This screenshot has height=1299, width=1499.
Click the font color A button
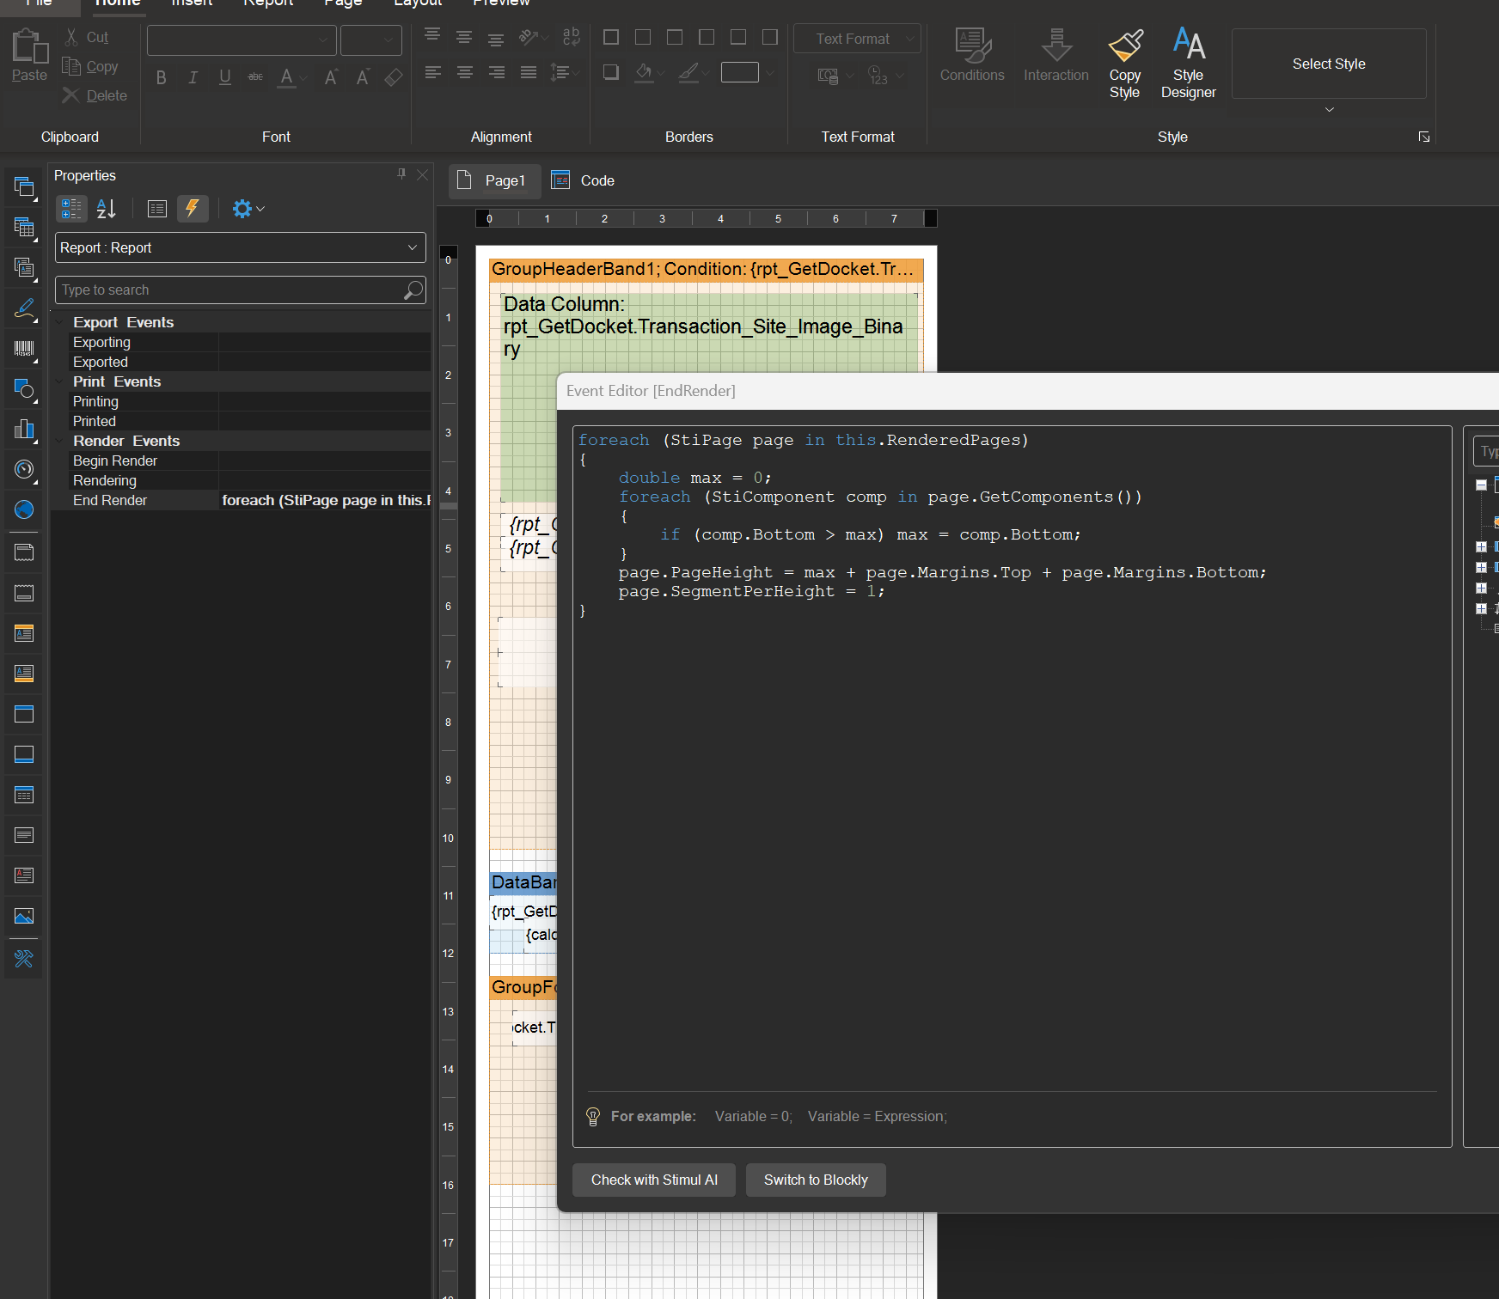287,77
